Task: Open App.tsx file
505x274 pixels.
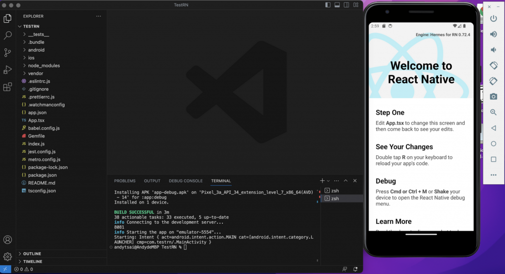Action: point(62,120)
